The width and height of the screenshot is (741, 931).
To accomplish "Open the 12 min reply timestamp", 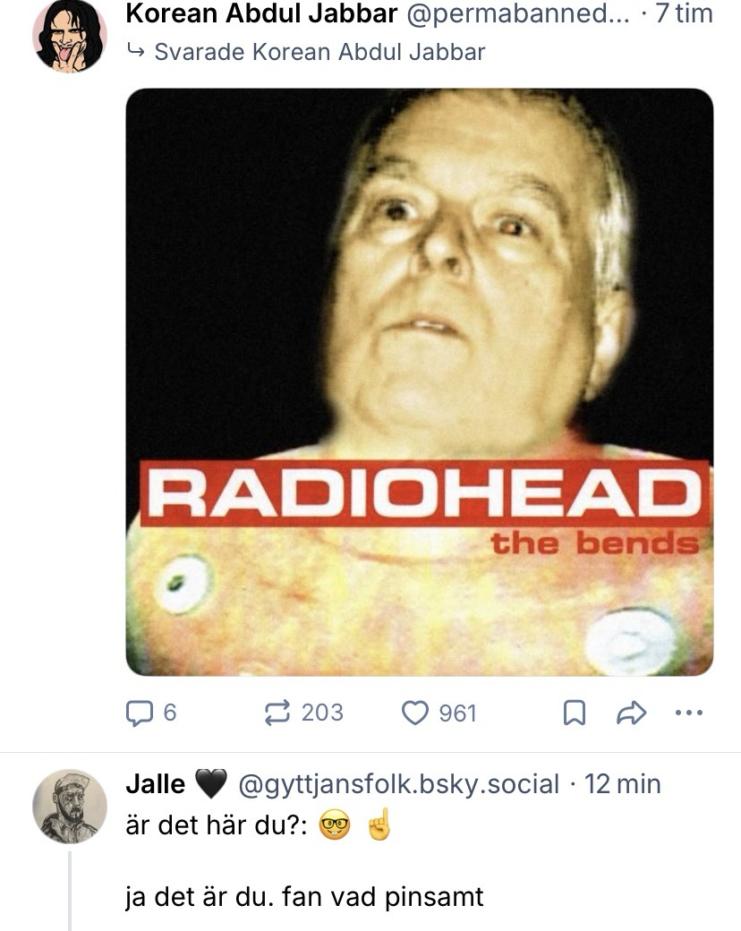I will pos(623,784).
